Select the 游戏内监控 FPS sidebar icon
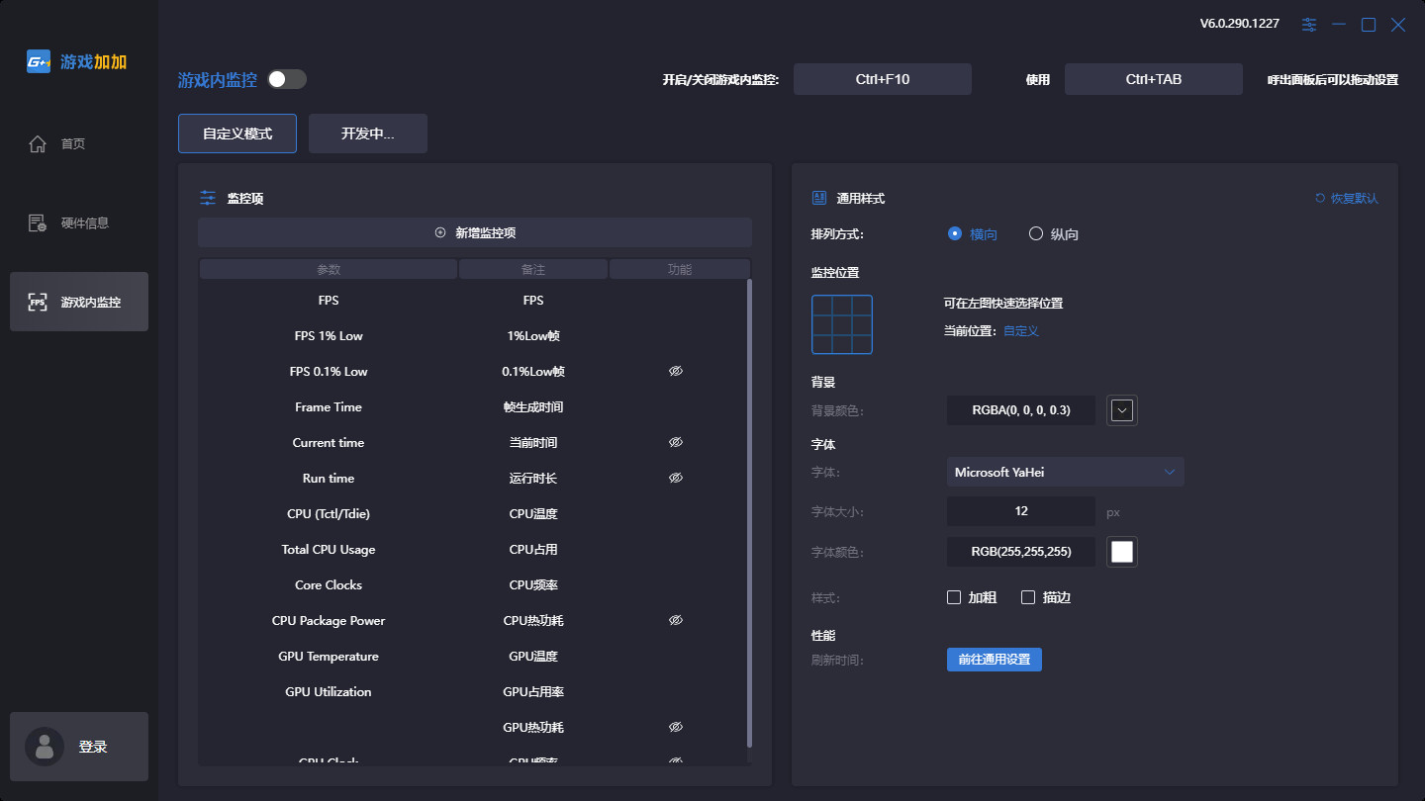The image size is (1425, 801). coord(38,303)
